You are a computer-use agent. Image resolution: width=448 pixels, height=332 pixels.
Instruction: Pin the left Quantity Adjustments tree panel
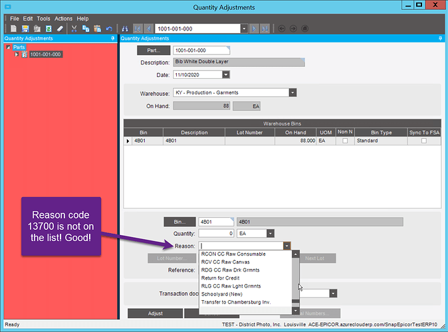[x=113, y=39]
